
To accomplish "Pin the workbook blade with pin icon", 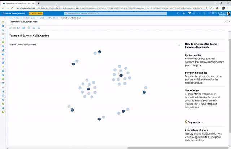I will (225, 22).
